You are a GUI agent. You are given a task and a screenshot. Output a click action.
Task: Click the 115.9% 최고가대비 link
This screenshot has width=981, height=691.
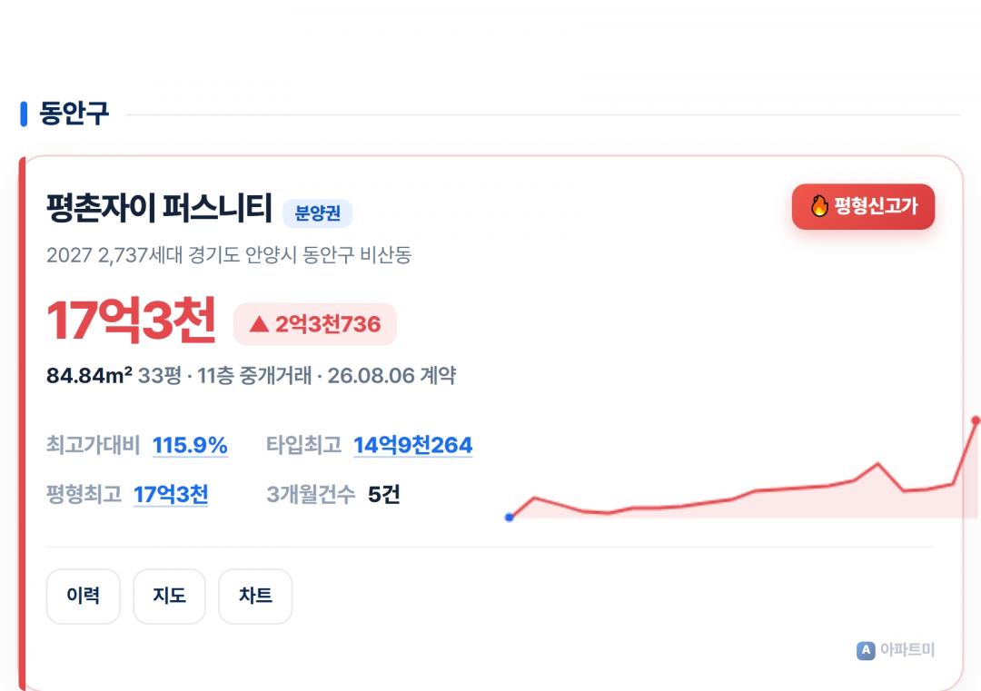190,445
